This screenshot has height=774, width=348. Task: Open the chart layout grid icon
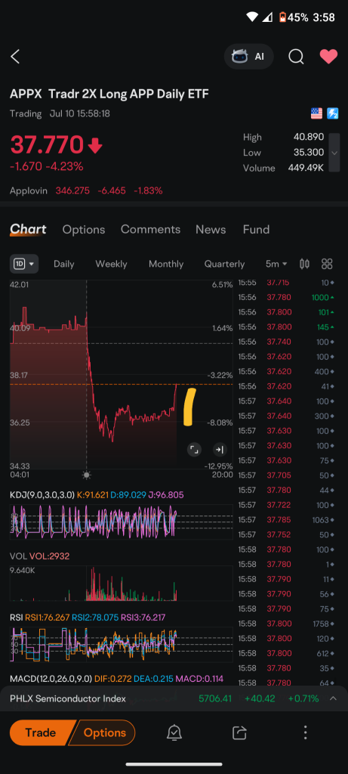[x=328, y=264]
